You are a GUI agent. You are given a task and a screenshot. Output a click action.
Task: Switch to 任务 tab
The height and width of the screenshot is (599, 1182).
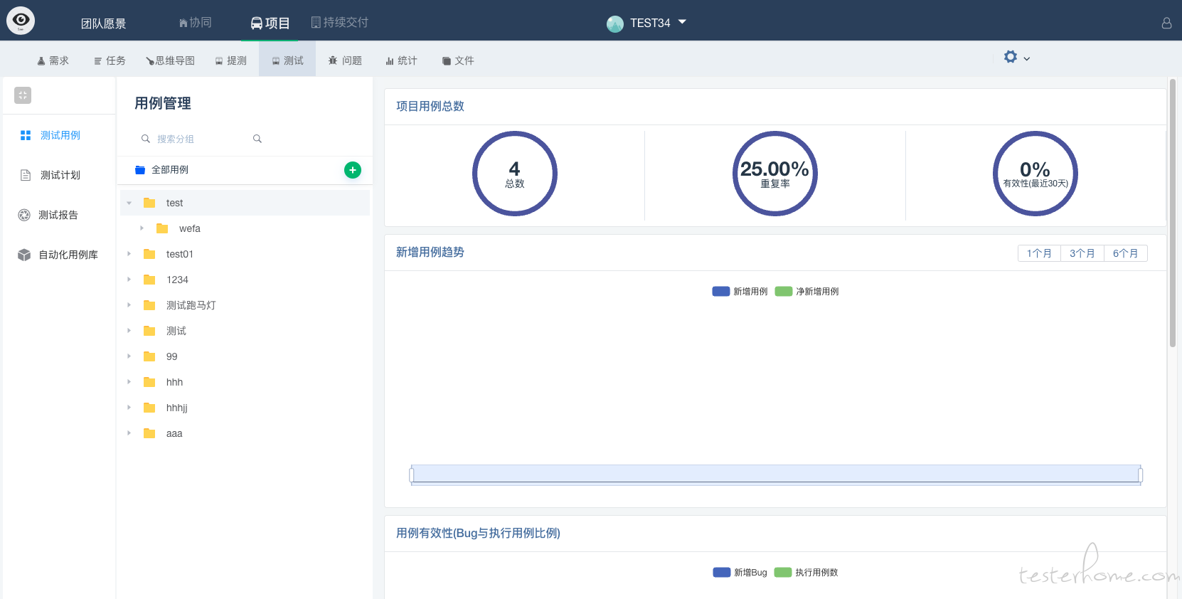click(110, 60)
